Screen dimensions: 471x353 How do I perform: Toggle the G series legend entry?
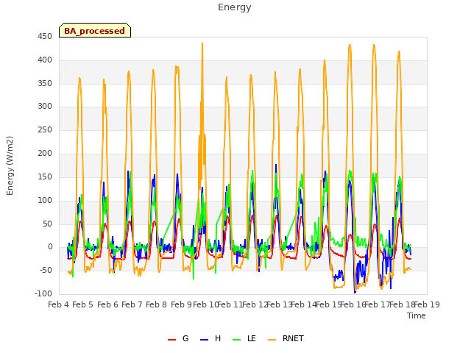click(x=178, y=338)
